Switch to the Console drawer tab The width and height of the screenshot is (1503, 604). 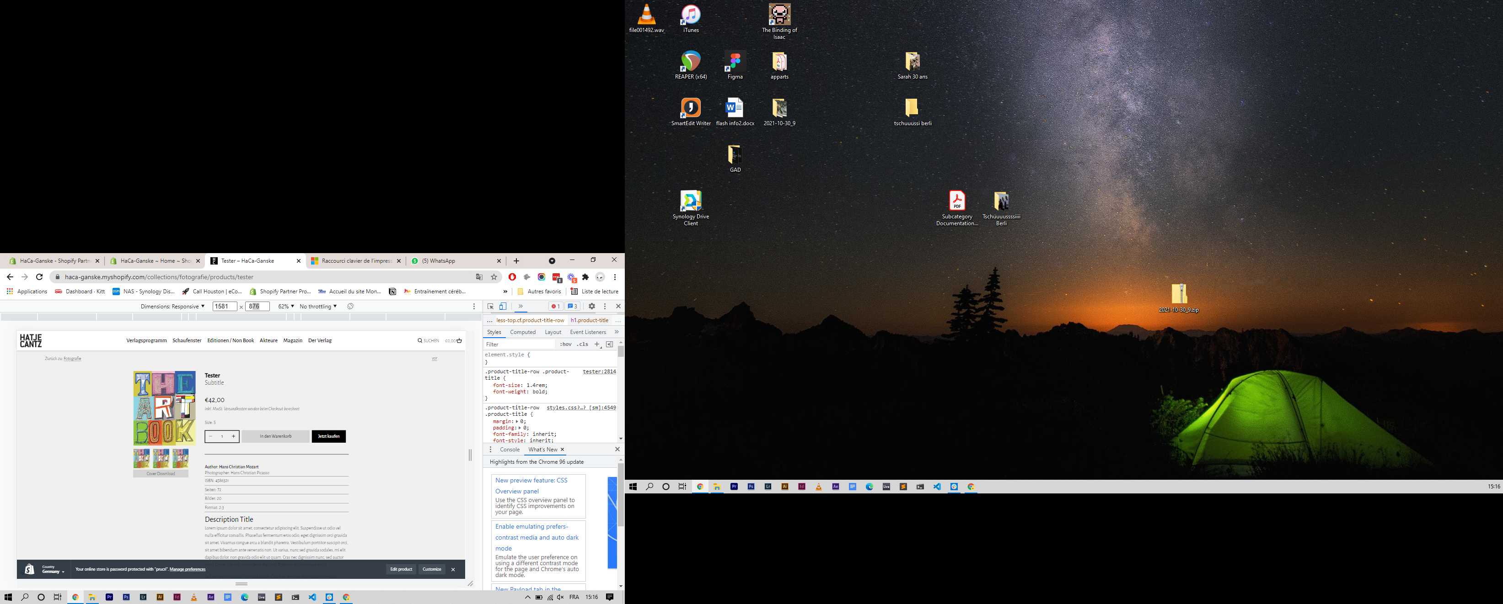(510, 450)
